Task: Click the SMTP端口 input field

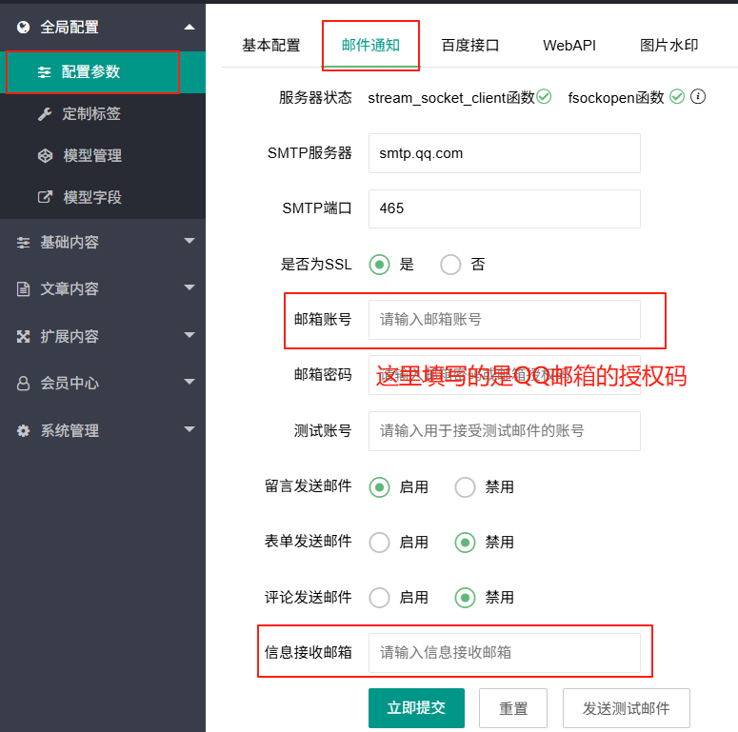Action: pos(504,208)
